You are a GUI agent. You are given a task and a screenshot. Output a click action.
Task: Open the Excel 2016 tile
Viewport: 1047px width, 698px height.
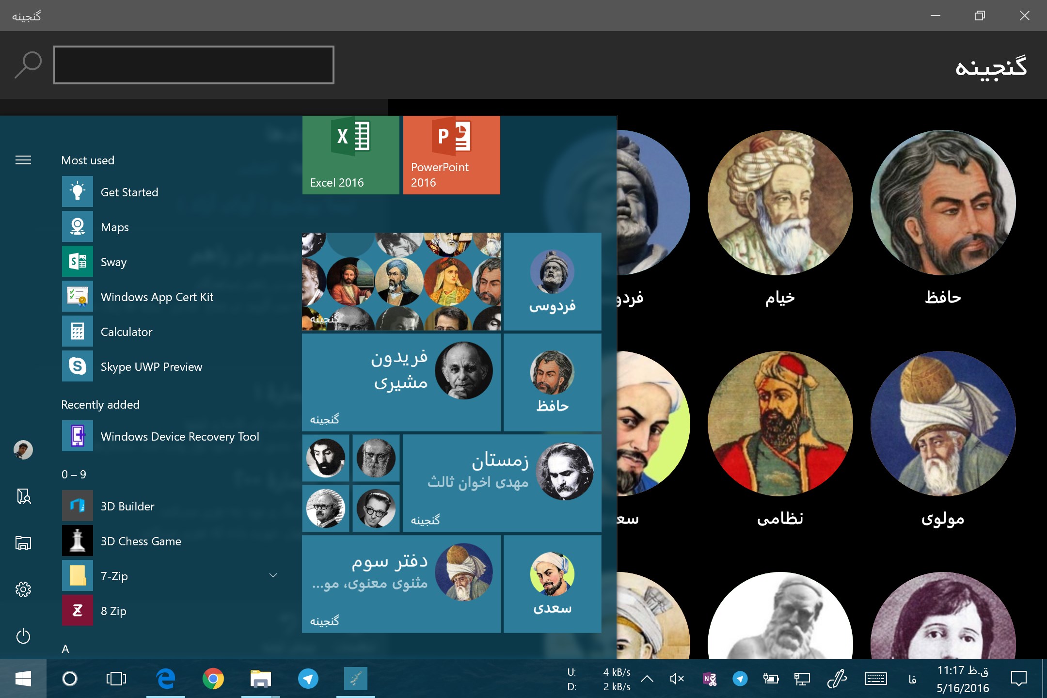(350, 155)
